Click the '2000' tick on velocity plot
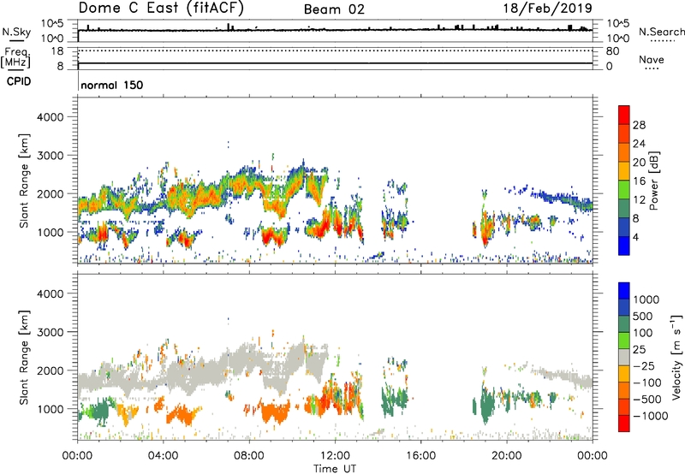The image size is (685, 474). point(50,370)
